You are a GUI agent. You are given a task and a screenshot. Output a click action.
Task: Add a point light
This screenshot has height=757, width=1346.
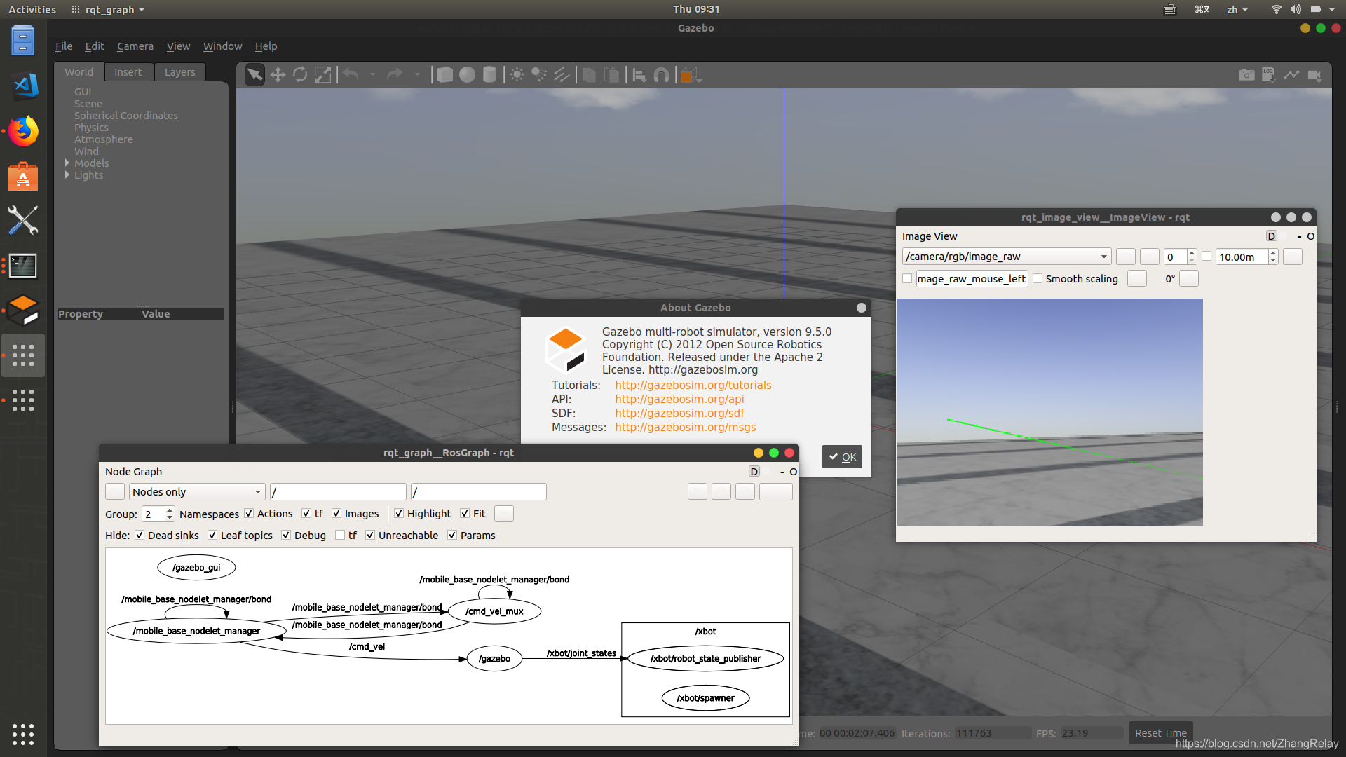(x=517, y=75)
